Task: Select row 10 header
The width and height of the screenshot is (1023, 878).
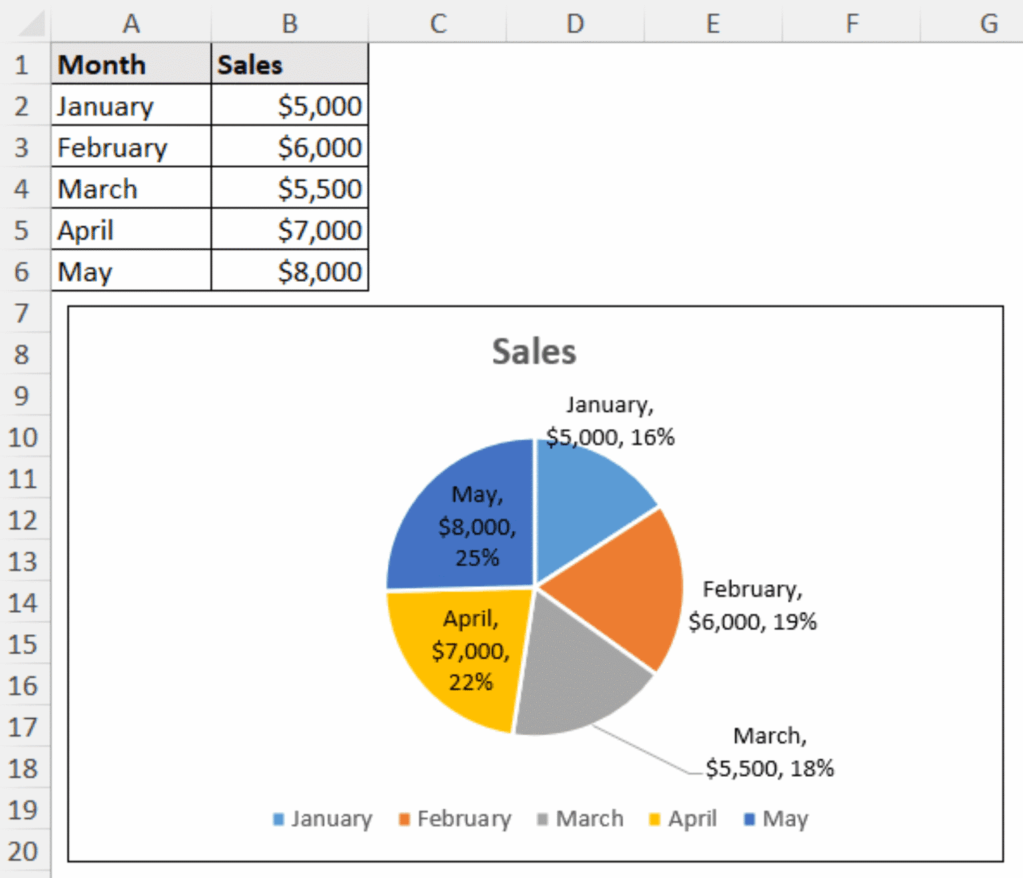Action: click(x=25, y=437)
